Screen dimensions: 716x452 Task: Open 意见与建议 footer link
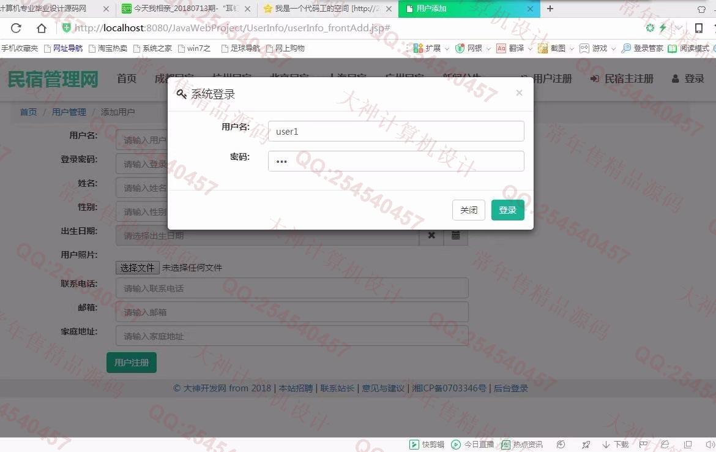tap(383, 388)
